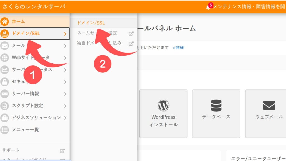Viewport: 286px width, 161px height.
Task: Click the Home house icon in sidebar
Action: pos(4,22)
